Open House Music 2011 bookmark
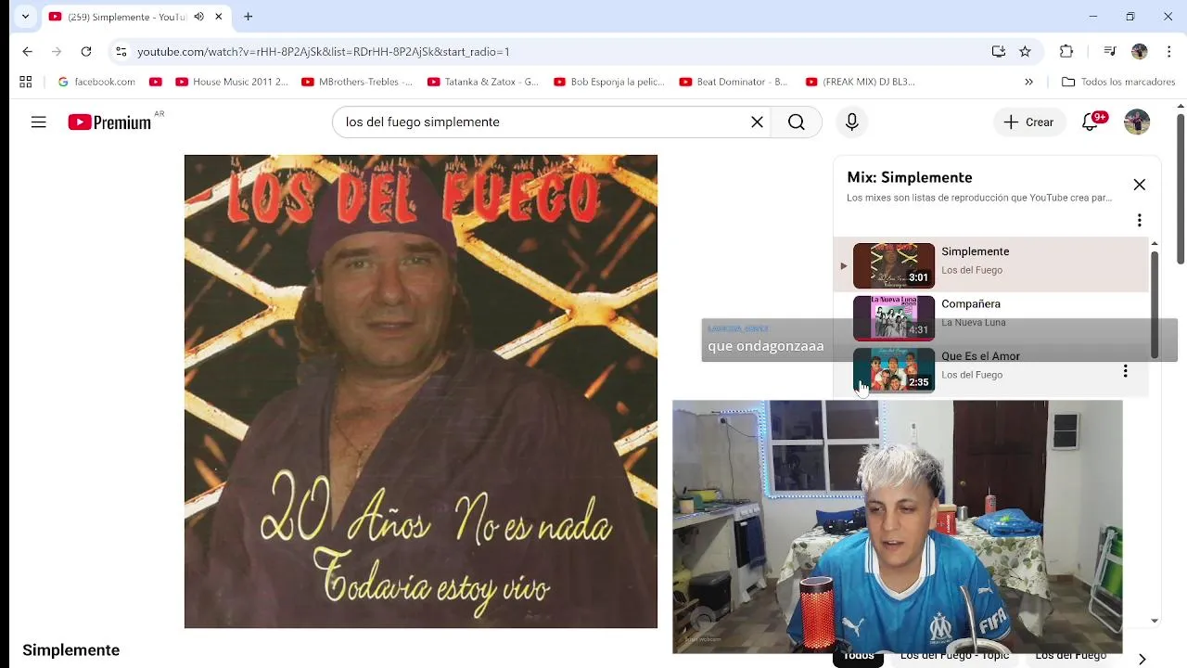1187x668 pixels. [x=232, y=82]
